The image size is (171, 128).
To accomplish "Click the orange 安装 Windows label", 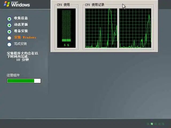I will pyautogui.click(x=25, y=37).
